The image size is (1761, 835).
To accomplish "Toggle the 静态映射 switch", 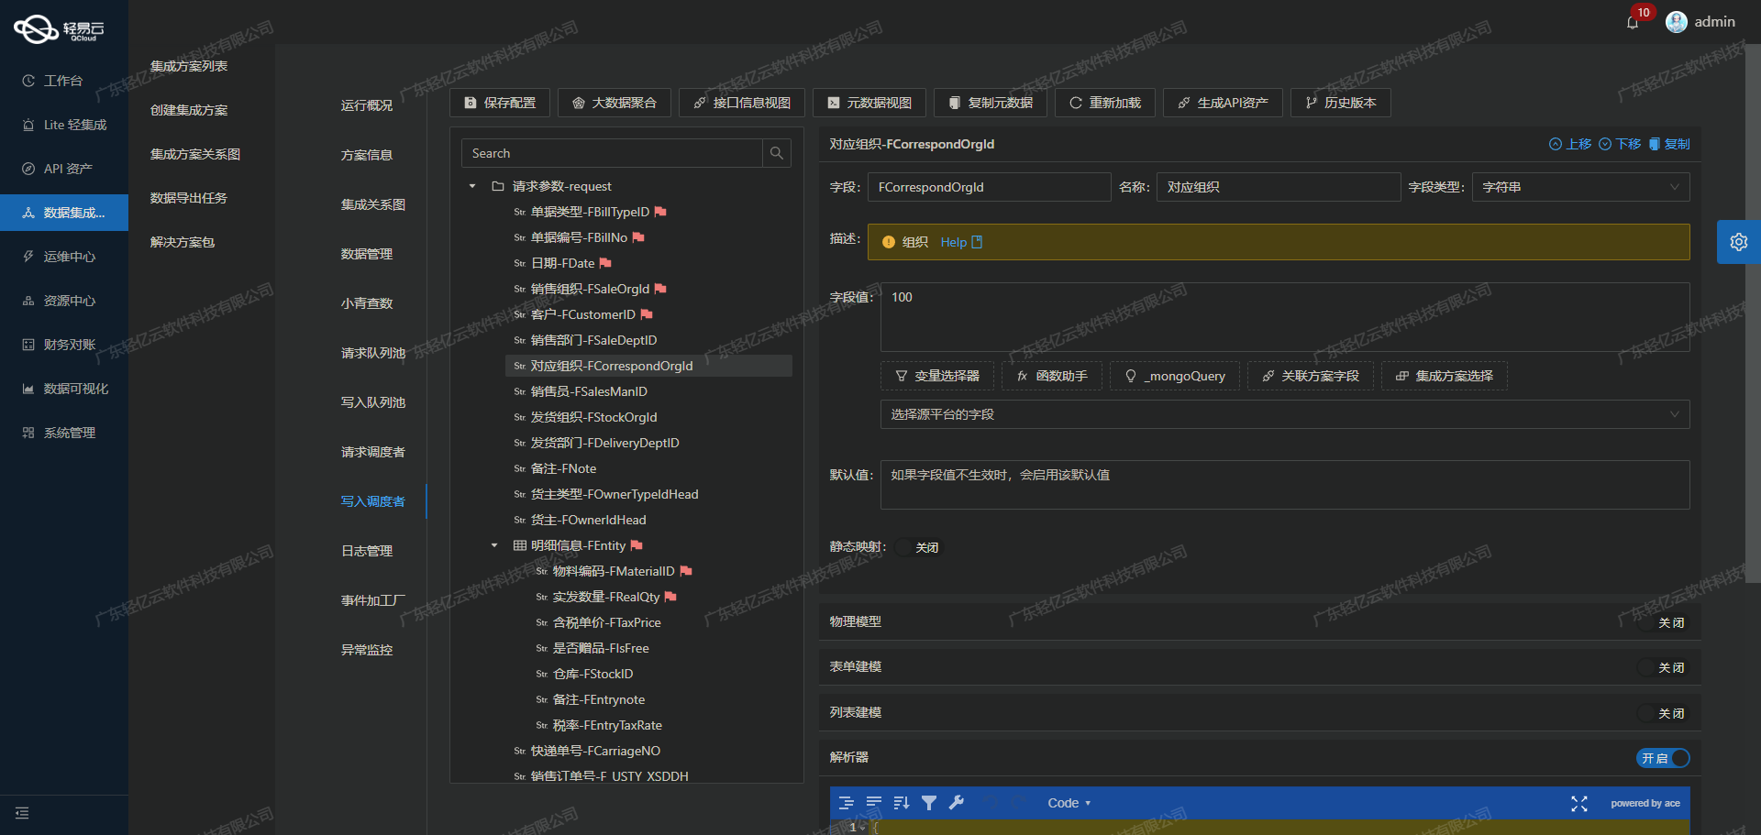I will 920,547.
